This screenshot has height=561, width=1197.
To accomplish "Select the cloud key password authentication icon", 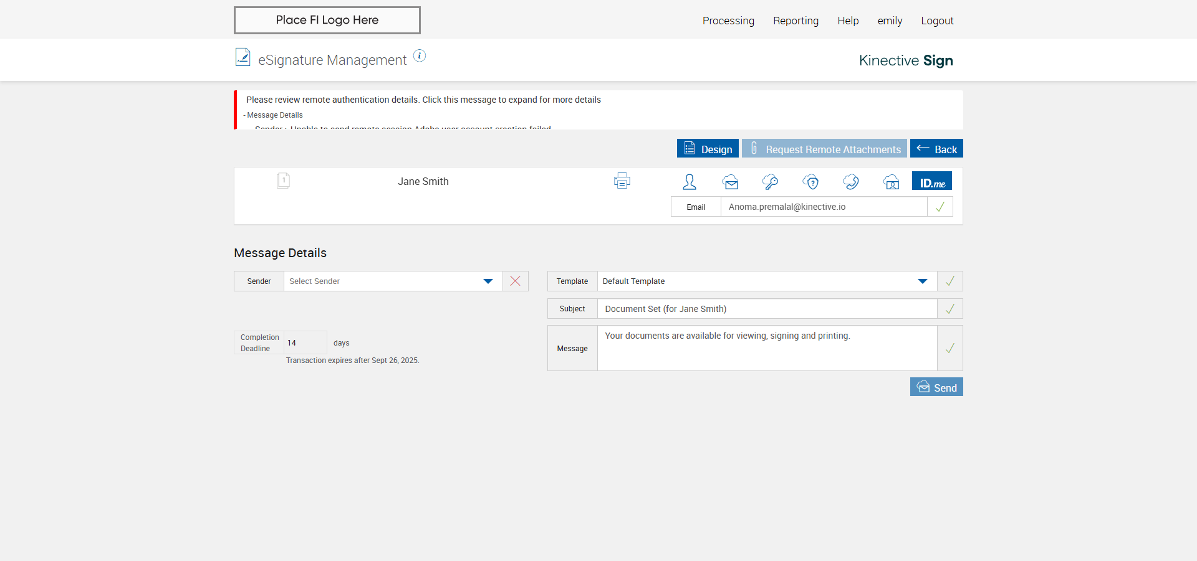I will [770, 182].
